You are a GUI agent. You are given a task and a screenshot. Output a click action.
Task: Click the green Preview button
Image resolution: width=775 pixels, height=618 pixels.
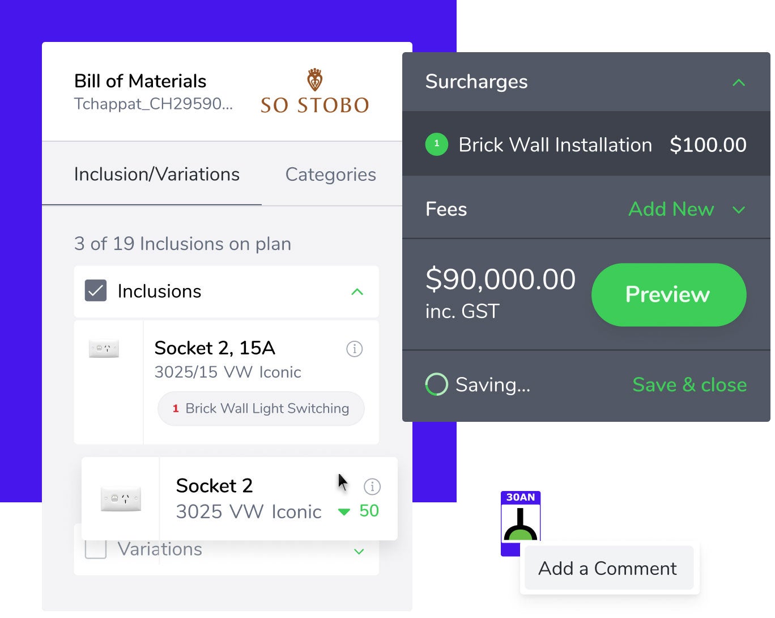click(668, 294)
